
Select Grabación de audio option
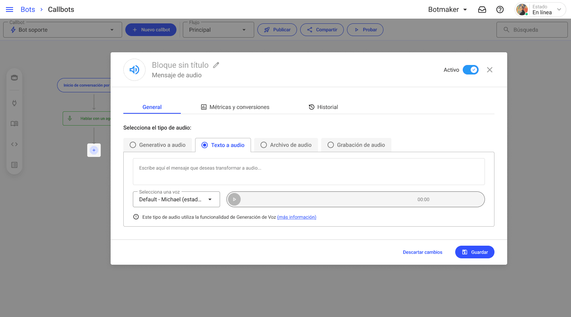click(356, 145)
